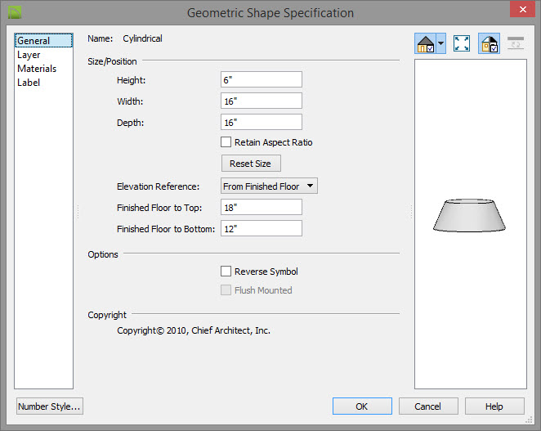Click the Reset Size button
Image resolution: width=541 pixels, height=431 pixels.
pyautogui.click(x=251, y=164)
